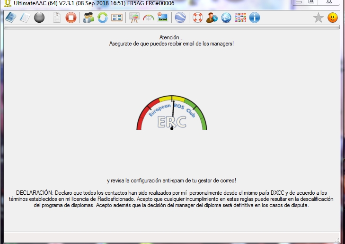Close the UltimateAAC window
This screenshot has height=244, width=345.
(329, 2)
